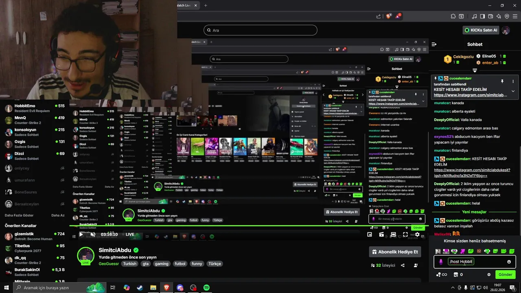Unmute the stream volume icon
This screenshot has width=521, height=293.
(93, 234)
